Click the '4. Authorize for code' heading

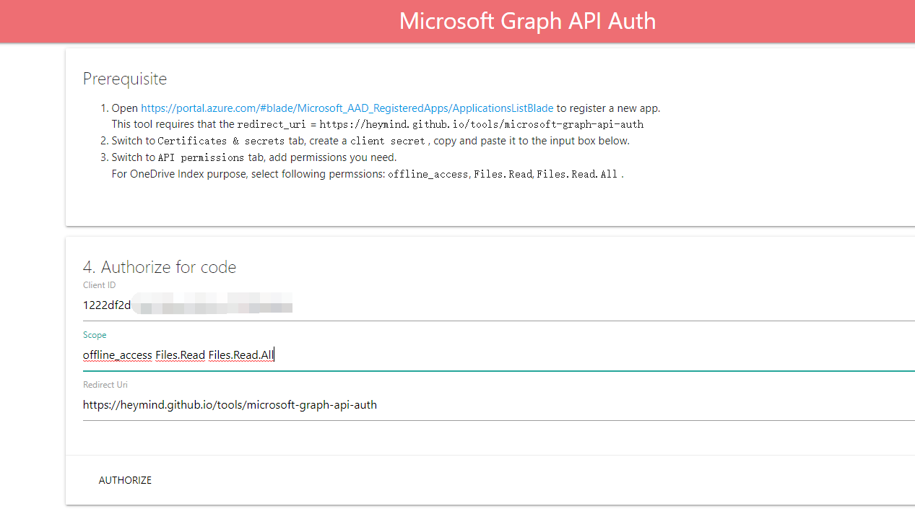click(x=160, y=267)
